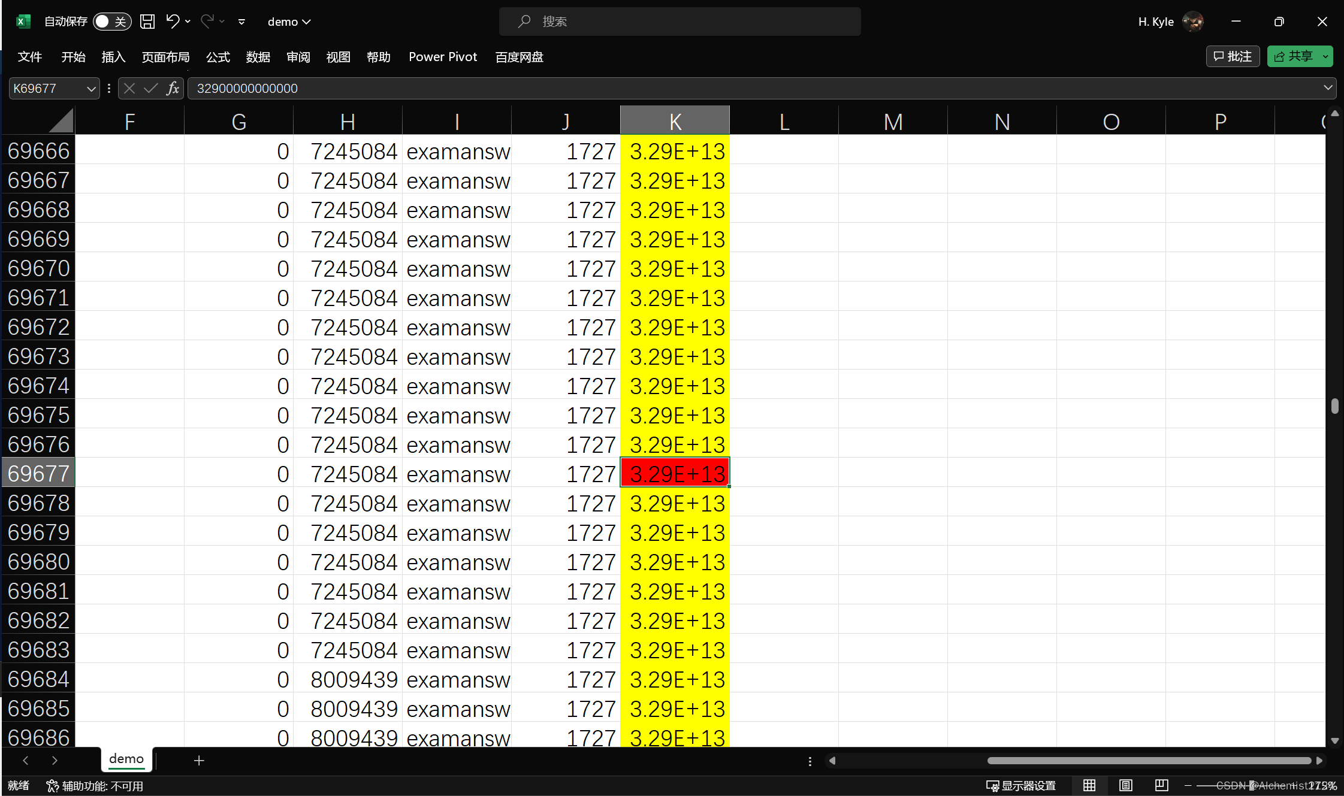Select the demo sheet tab
Screen dimensions: 1344x796
pos(125,759)
